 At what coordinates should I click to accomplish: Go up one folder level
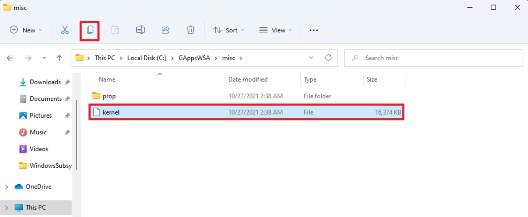point(59,58)
